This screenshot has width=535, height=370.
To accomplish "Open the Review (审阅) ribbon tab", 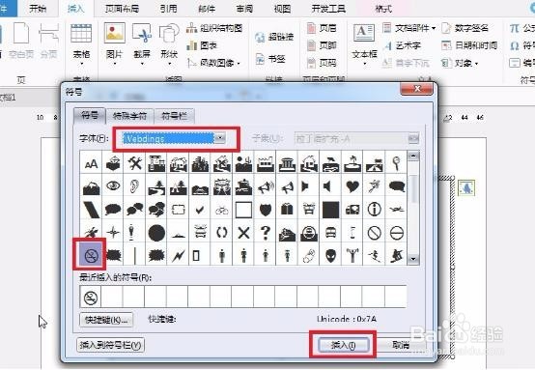I will 244,8.
